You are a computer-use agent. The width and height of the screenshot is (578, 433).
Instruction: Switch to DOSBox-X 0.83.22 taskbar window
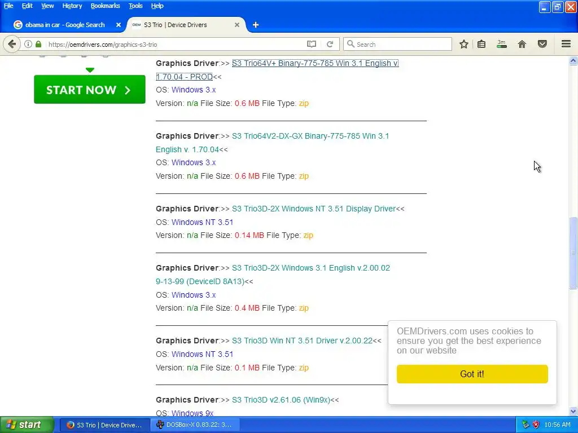coord(195,425)
